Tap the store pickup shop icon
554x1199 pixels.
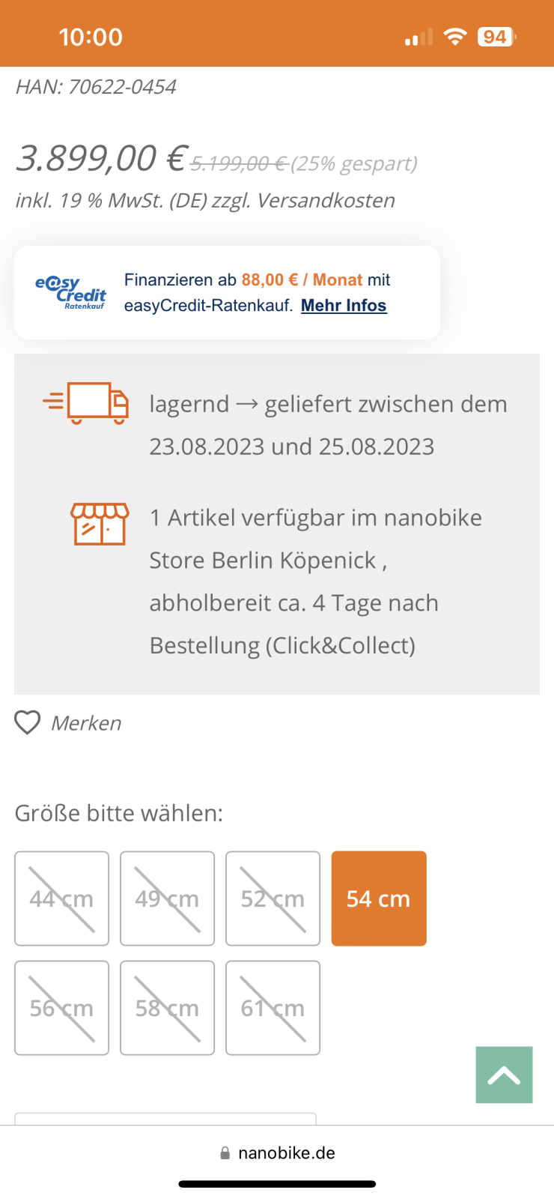coord(100,523)
